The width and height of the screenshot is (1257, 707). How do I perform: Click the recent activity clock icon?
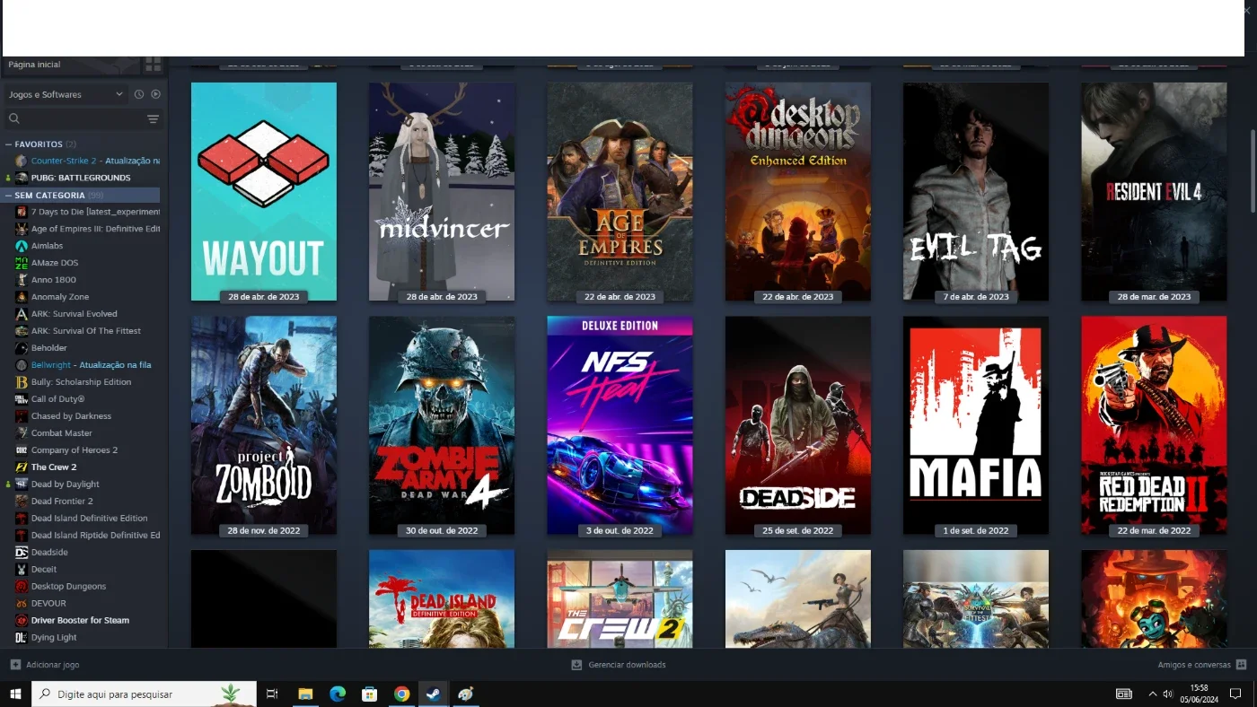pyautogui.click(x=139, y=94)
